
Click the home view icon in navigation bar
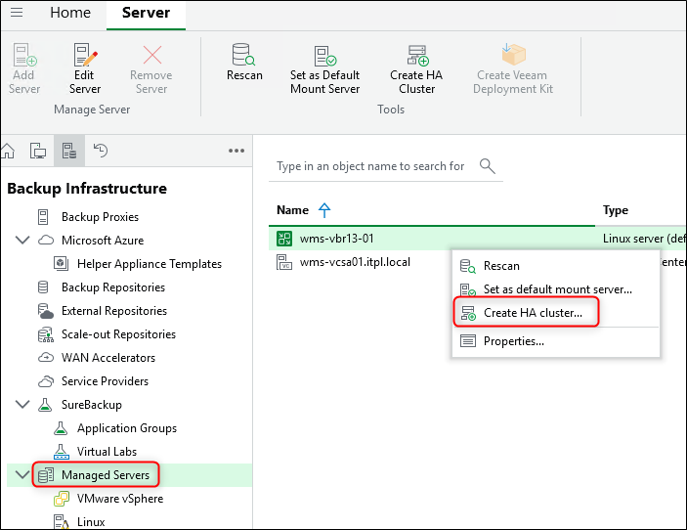click(8, 151)
